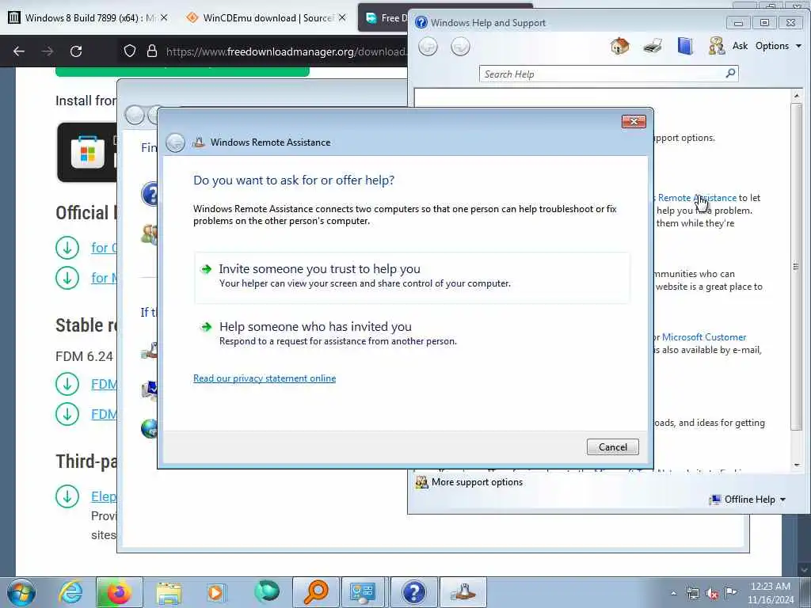Click the Search Help magnifier icon
This screenshot has height=608, width=811.
tap(730, 74)
